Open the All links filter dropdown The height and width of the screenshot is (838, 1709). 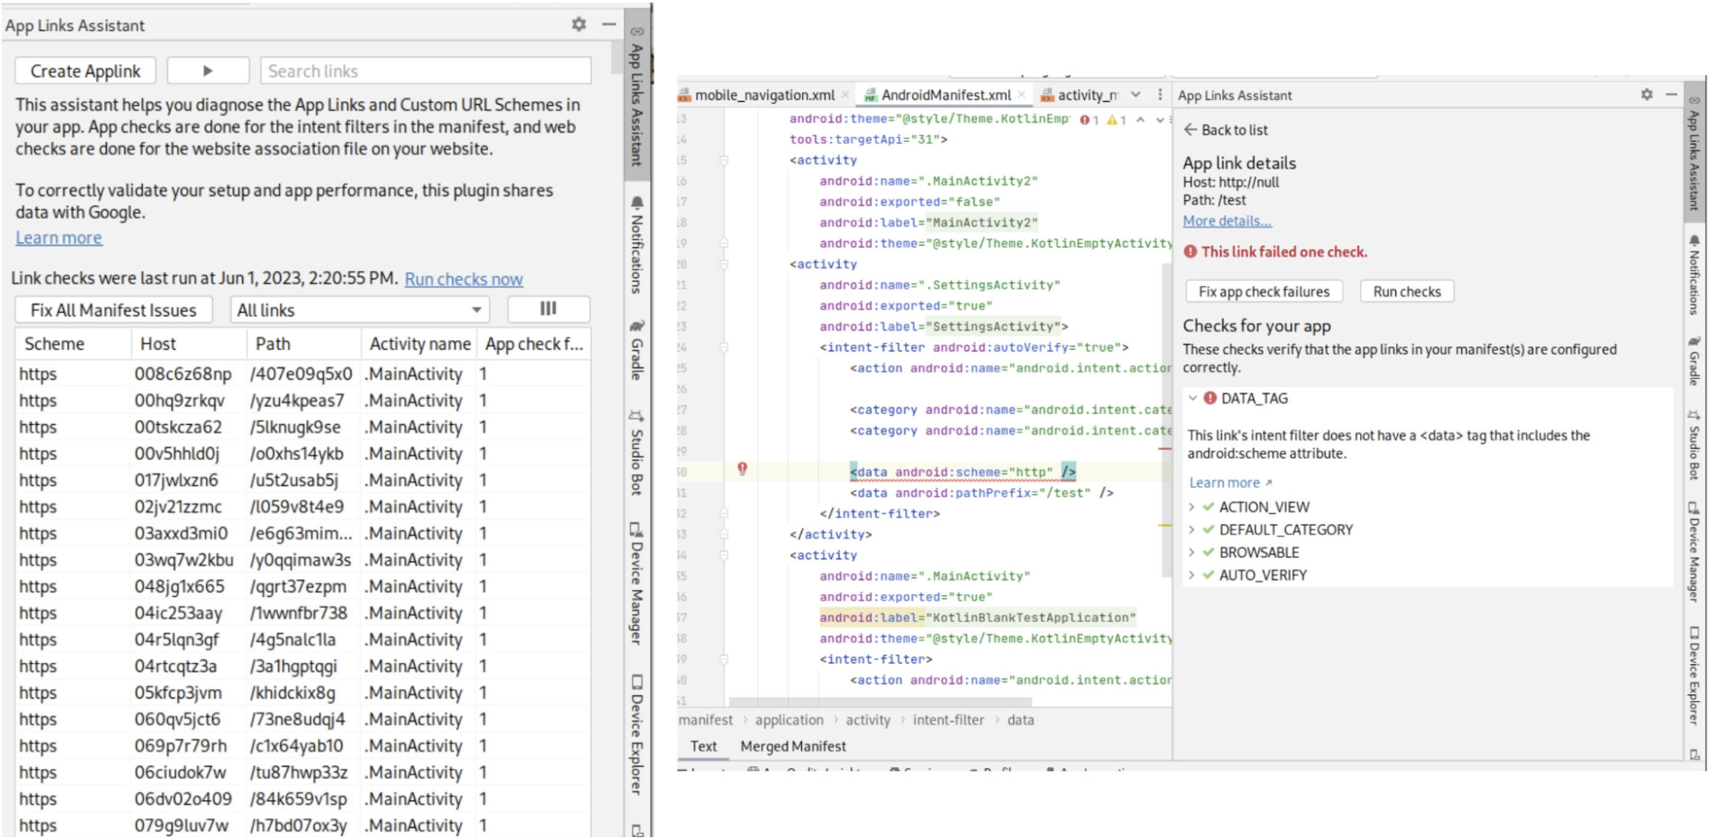pyautogui.click(x=476, y=310)
